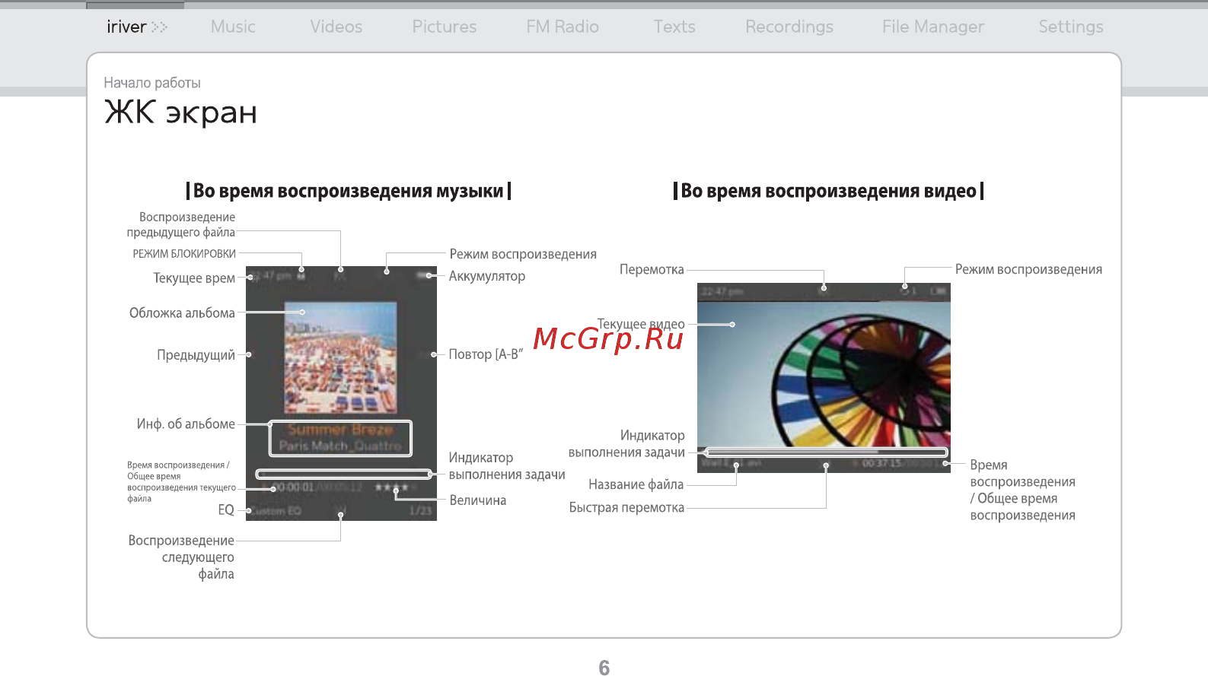This screenshot has width=1208, height=676.
Task: Click the page number 6
Action: click(x=604, y=668)
